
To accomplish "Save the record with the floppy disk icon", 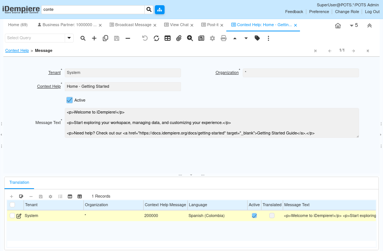I will tap(117, 38).
